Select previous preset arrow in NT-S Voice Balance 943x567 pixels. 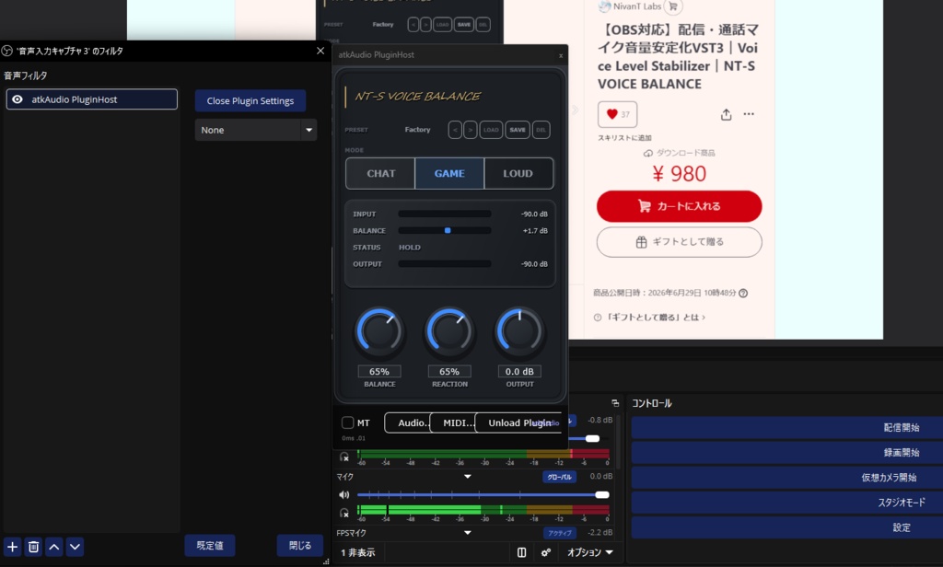[455, 130]
